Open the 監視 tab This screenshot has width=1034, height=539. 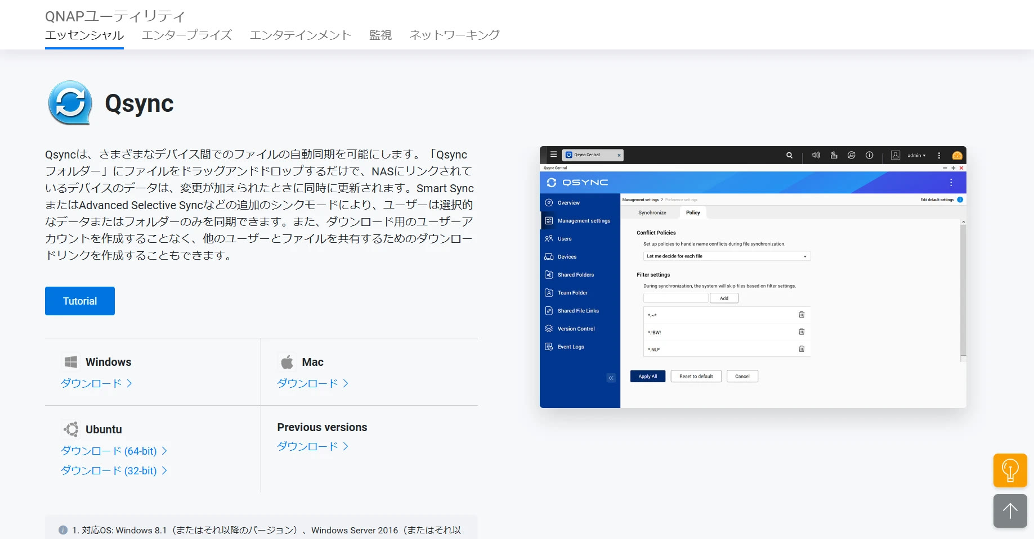click(x=380, y=35)
